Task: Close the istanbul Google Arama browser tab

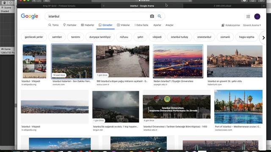Action: [103, 6]
